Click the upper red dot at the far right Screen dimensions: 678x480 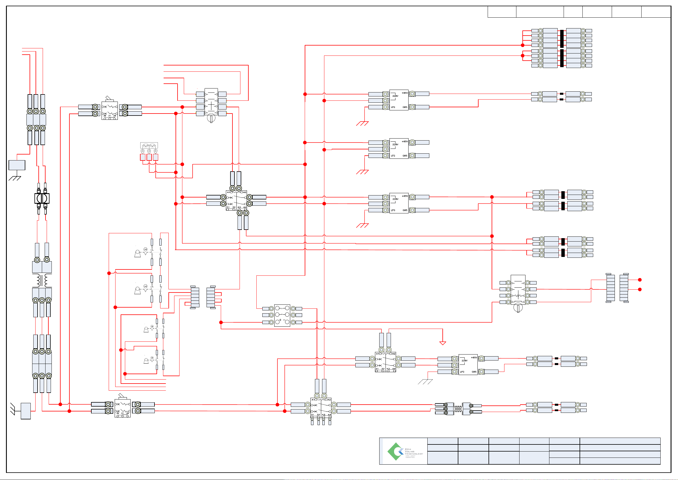coord(640,280)
